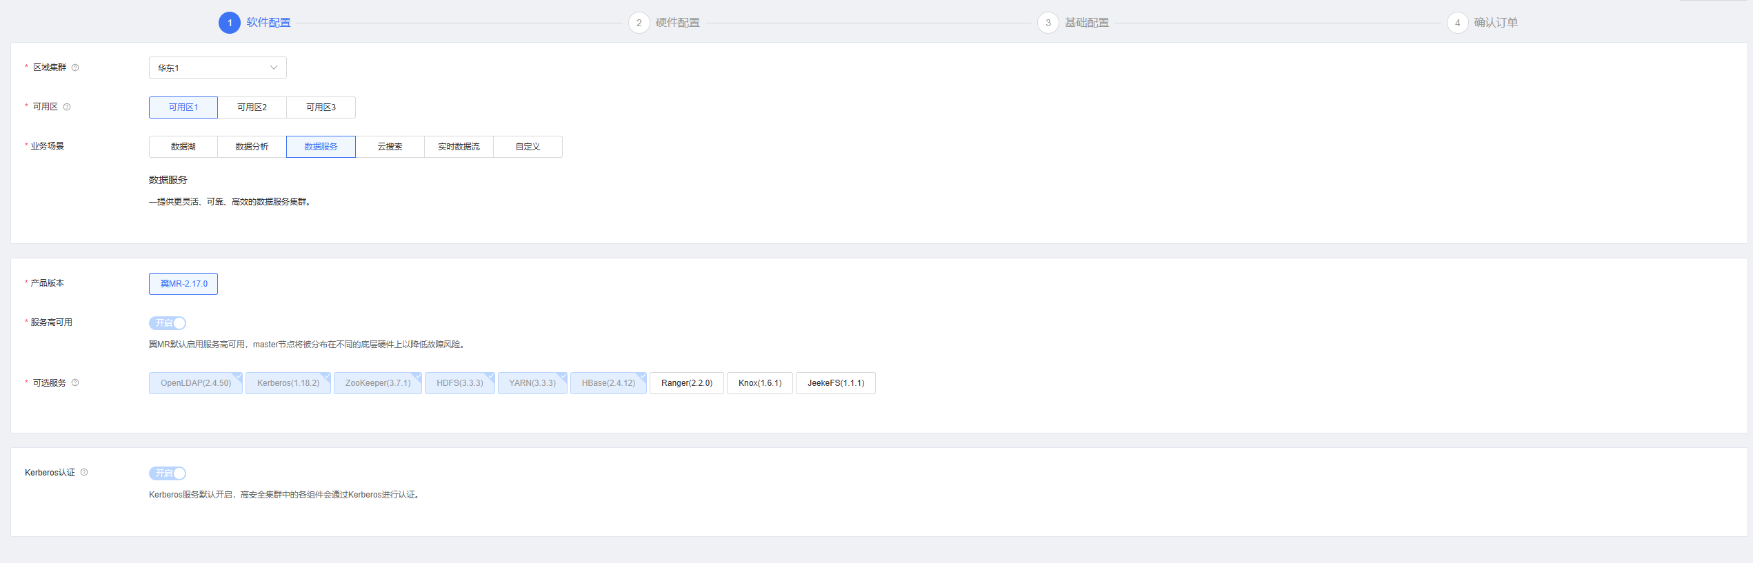Select product version 翼MR-2.17.0
Screen dimensions: 1753x563
183,284
